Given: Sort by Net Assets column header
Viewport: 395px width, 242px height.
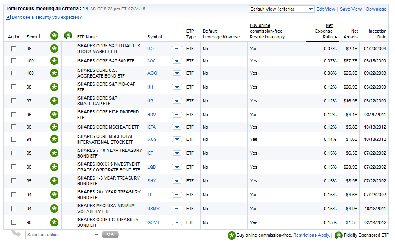Looking at the screenshot, I should coord(351,34).
